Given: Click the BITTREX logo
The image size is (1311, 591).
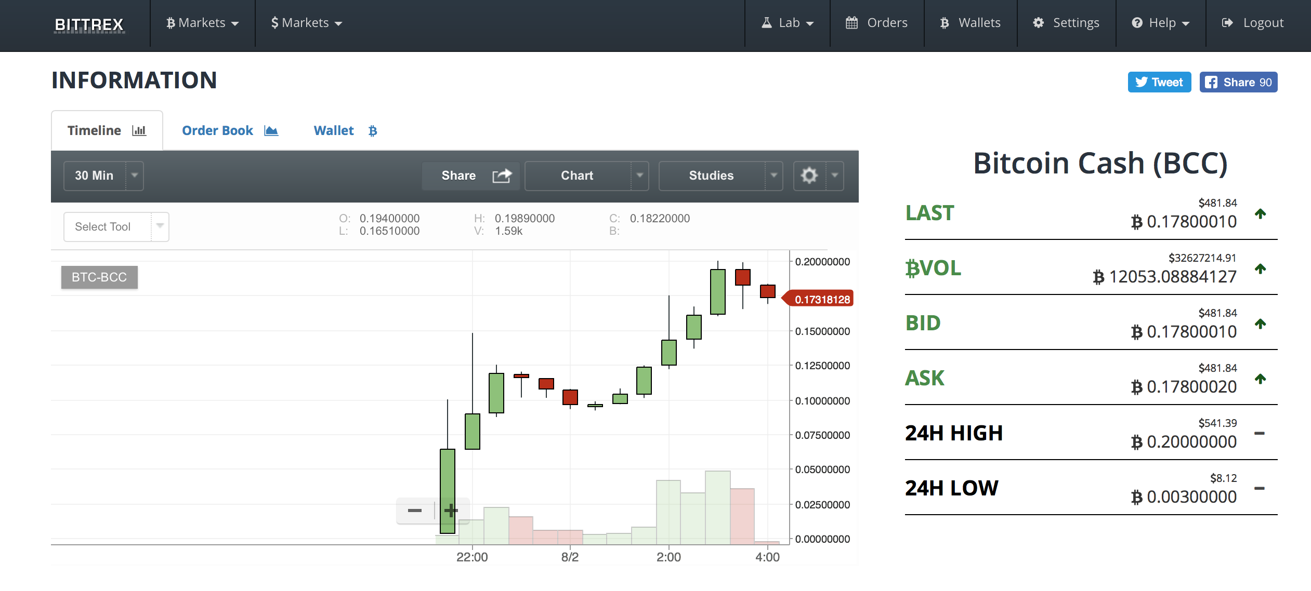Looking at the screenshot, I should pos(89,24).
